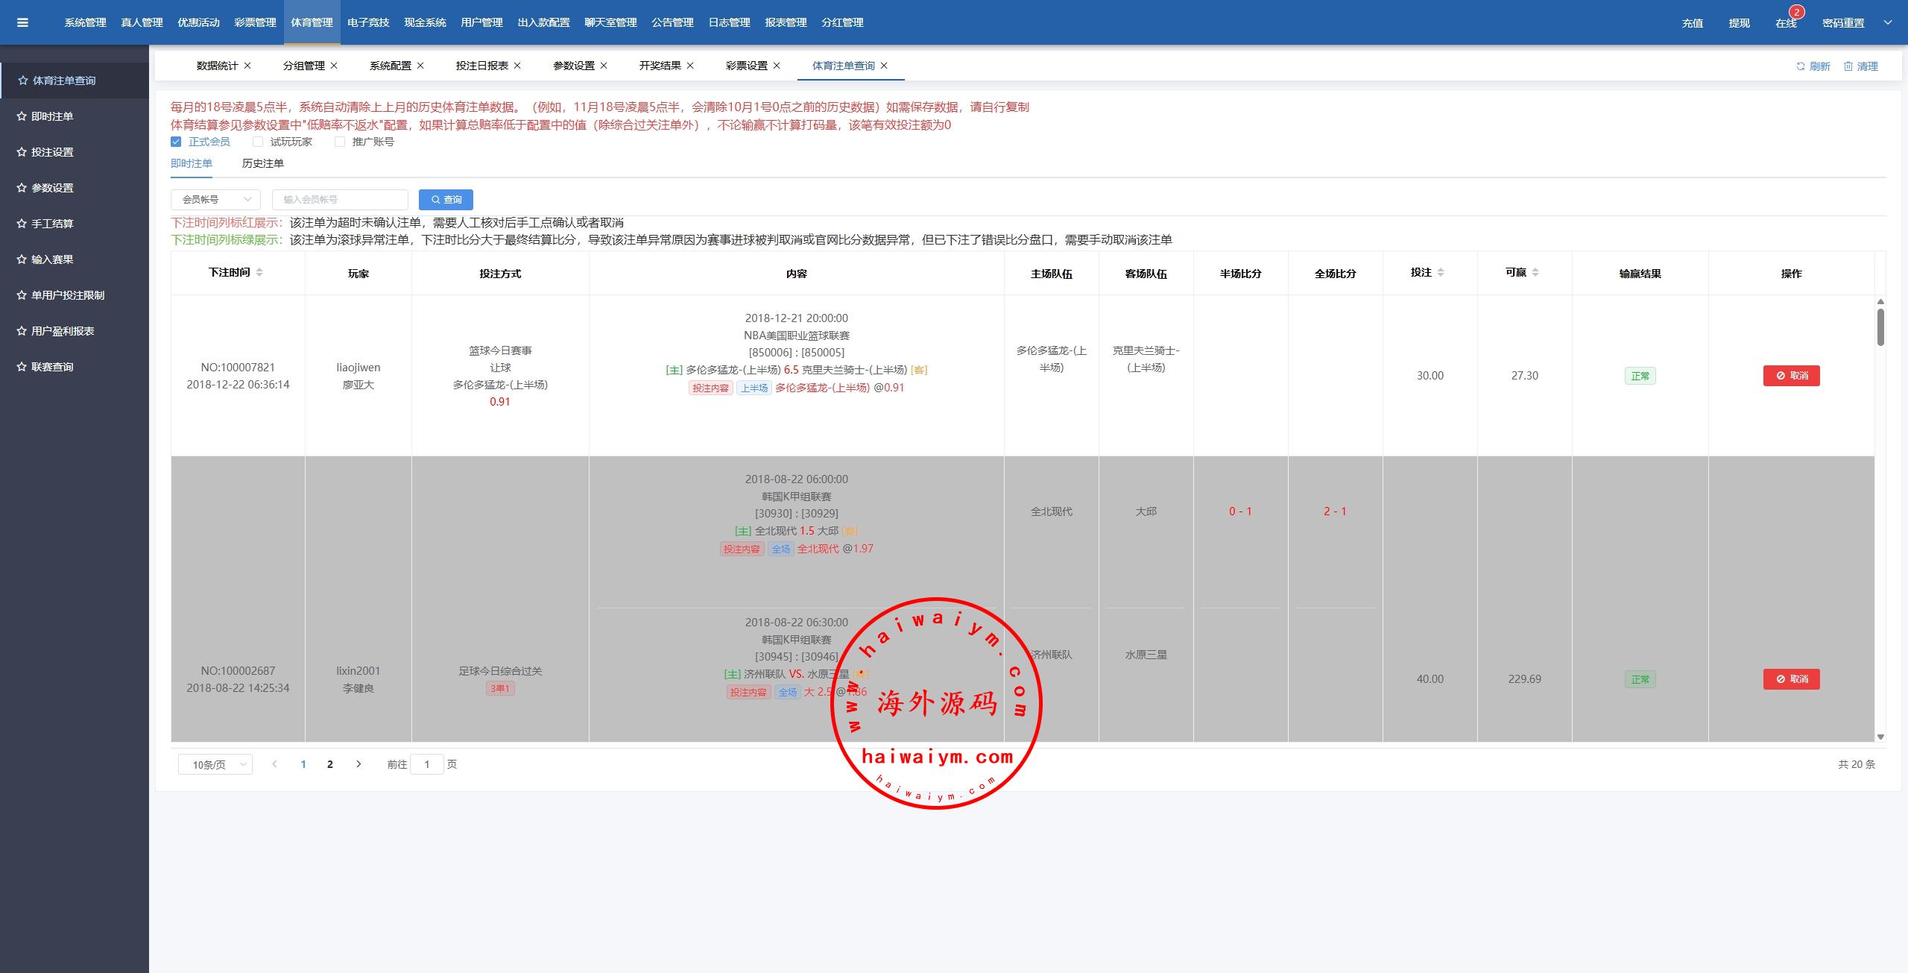Screen dimensions: 1908x973
Task: Sort by 下注时间 column arrows
Action: (259, 273)
